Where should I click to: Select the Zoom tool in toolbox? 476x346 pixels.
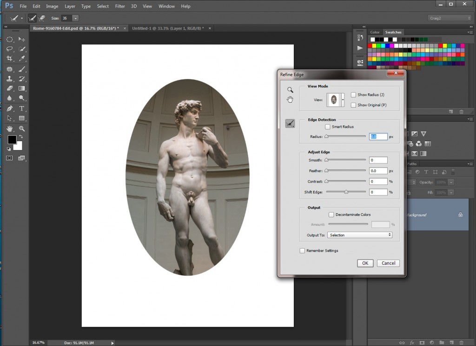tap(21, 129)
